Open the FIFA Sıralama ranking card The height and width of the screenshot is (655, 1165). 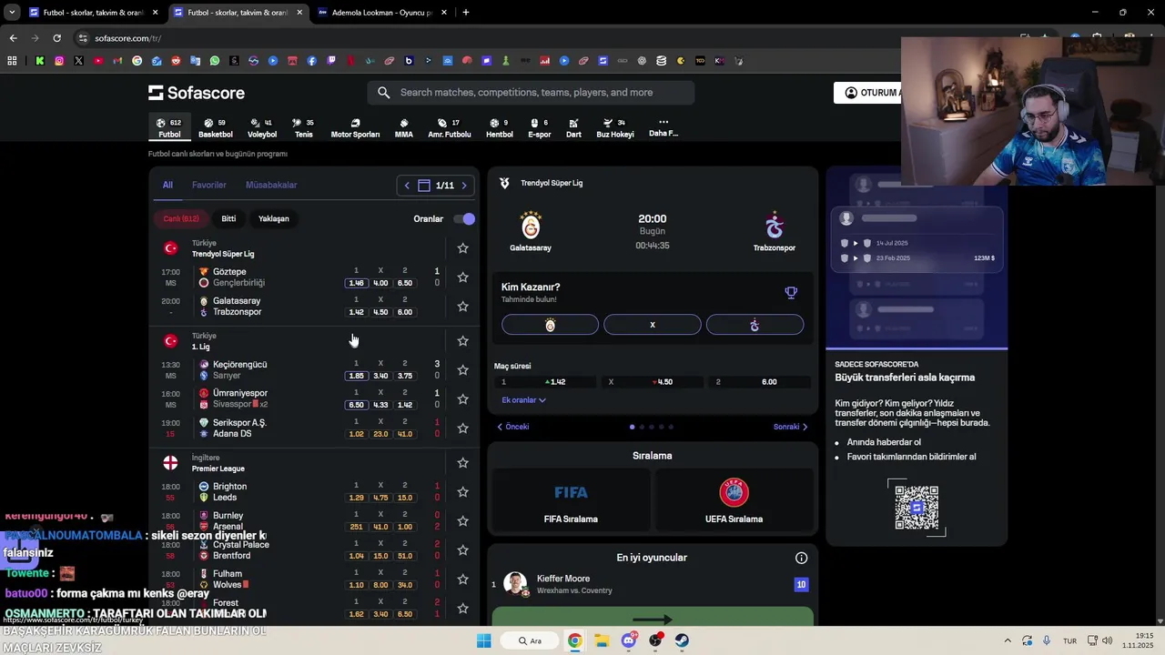(571, 500)
